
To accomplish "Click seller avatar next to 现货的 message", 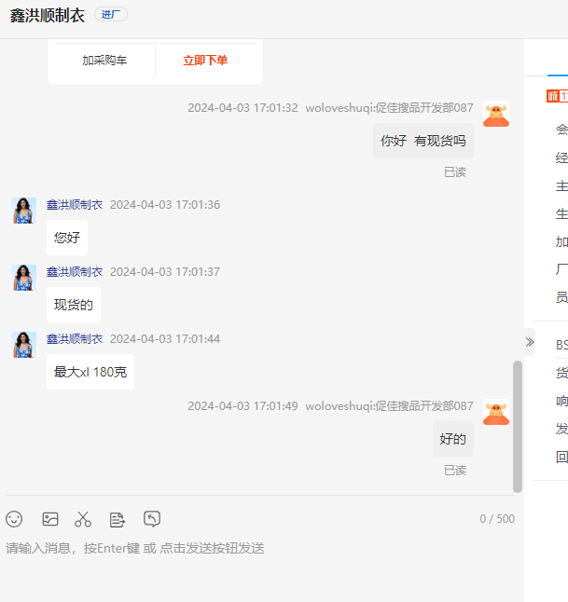I will (24, 278).
